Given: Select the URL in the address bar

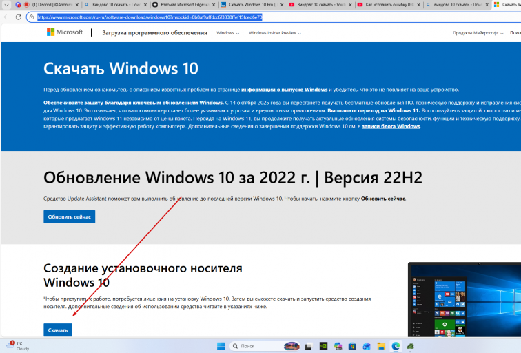Looking at the screenshot, I should 150,17.
